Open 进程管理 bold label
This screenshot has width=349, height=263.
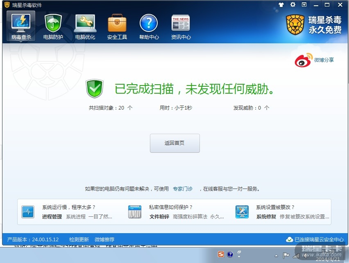pos(52,216)
